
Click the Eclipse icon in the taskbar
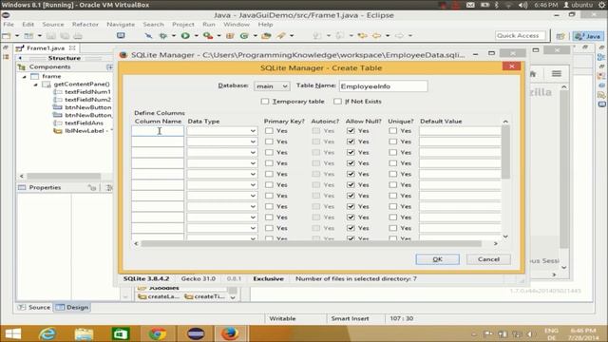[196, 333]
